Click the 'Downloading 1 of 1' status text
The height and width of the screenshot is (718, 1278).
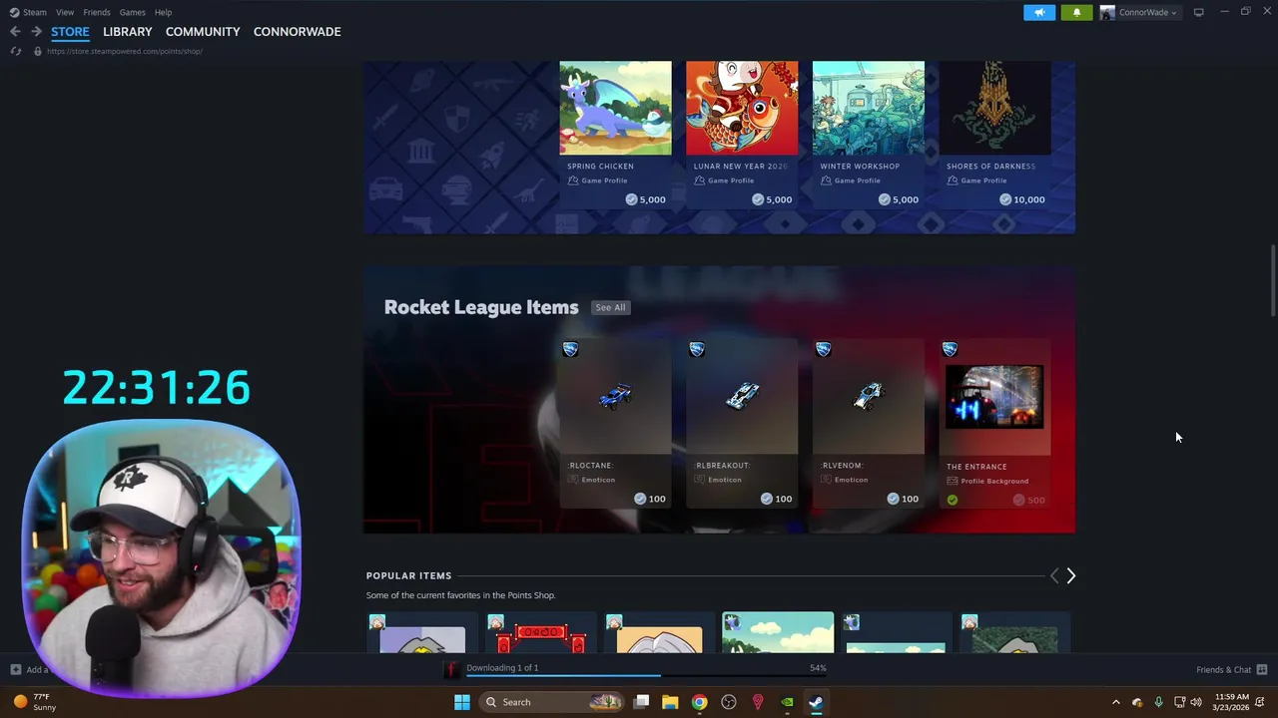coord(502,668)
